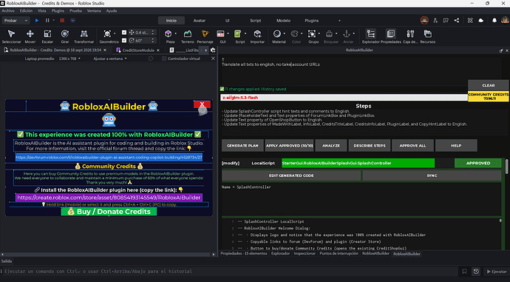
Task: Switch to the Inspeccionar bottom tab
Action: (305, 253)
